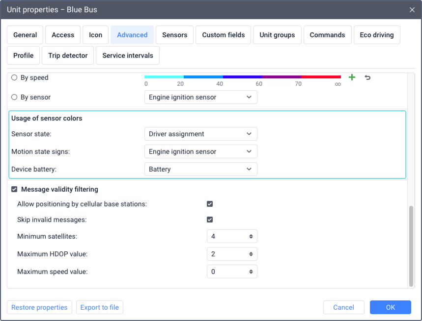Toggle the Skip invalid messages checkbox
Viewport: 422px width, 321px height.
[x=210, y=220]
